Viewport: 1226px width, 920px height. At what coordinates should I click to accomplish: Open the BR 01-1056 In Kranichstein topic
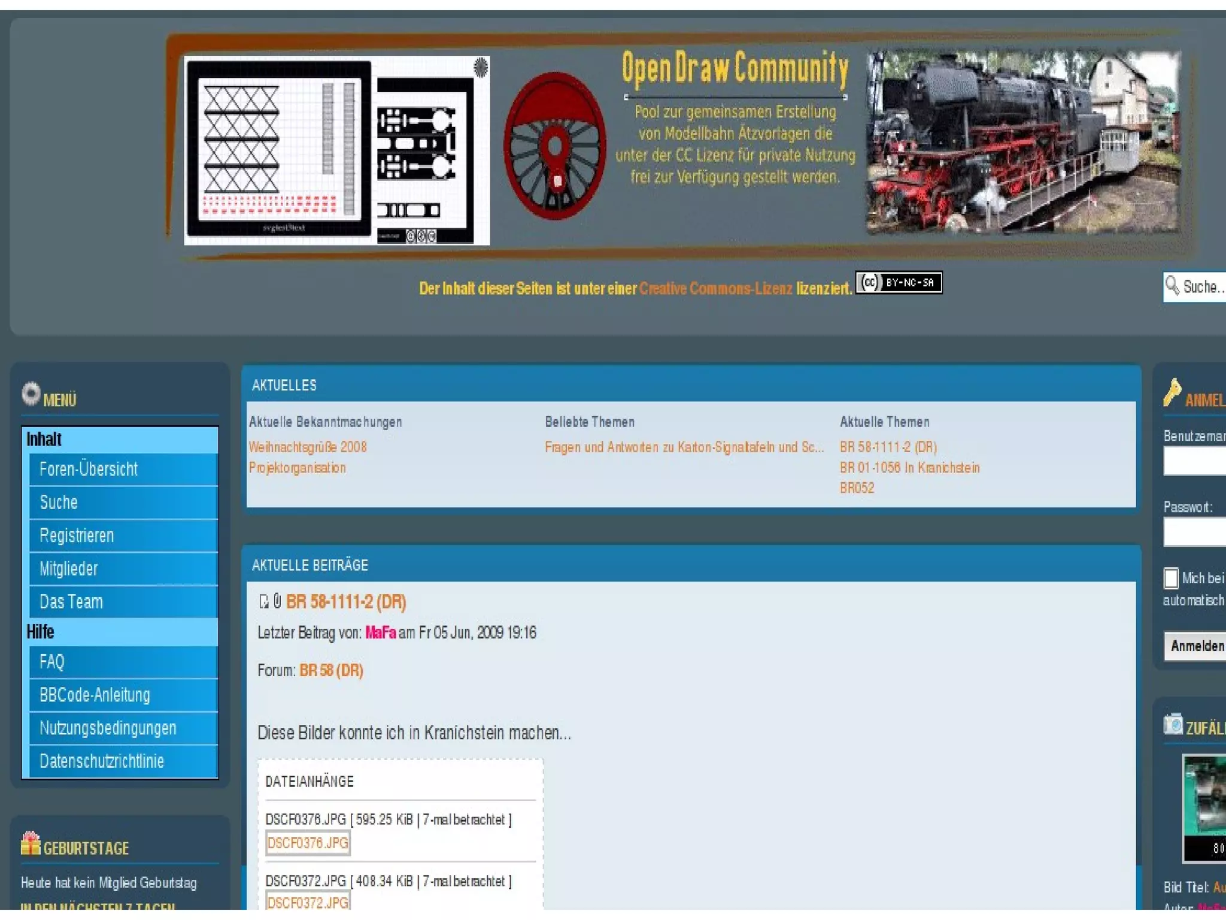coord(909,468)
